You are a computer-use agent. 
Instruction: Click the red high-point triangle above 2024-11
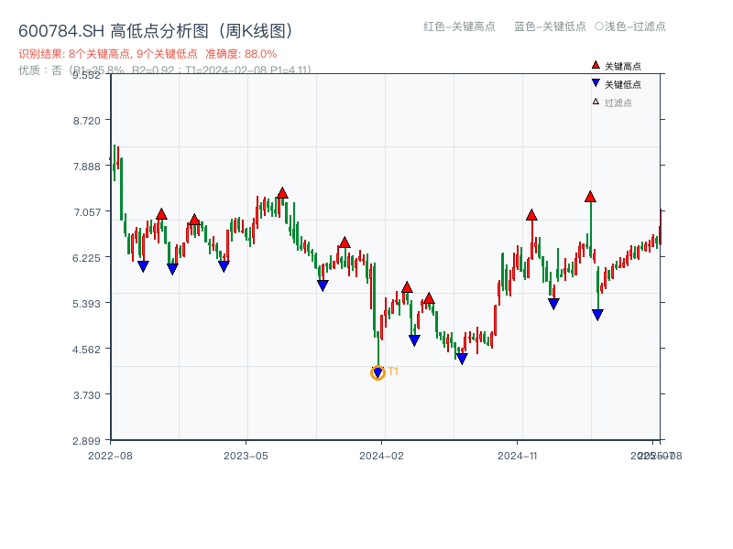pos(531,215)
